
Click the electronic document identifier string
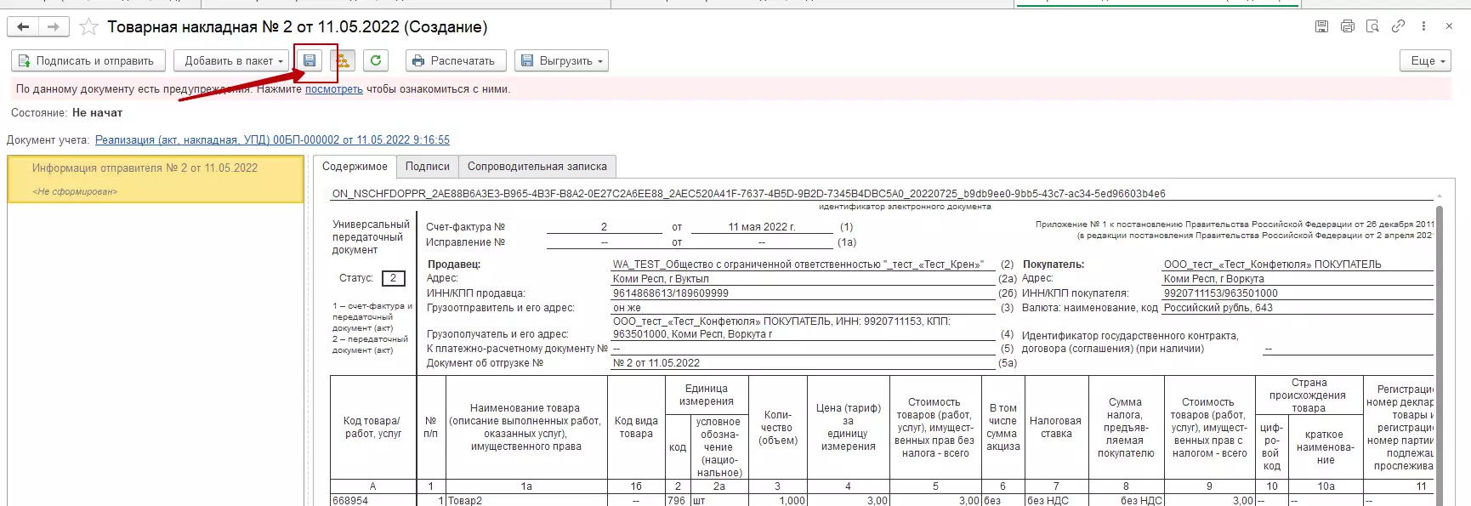[x=748, y=194]
